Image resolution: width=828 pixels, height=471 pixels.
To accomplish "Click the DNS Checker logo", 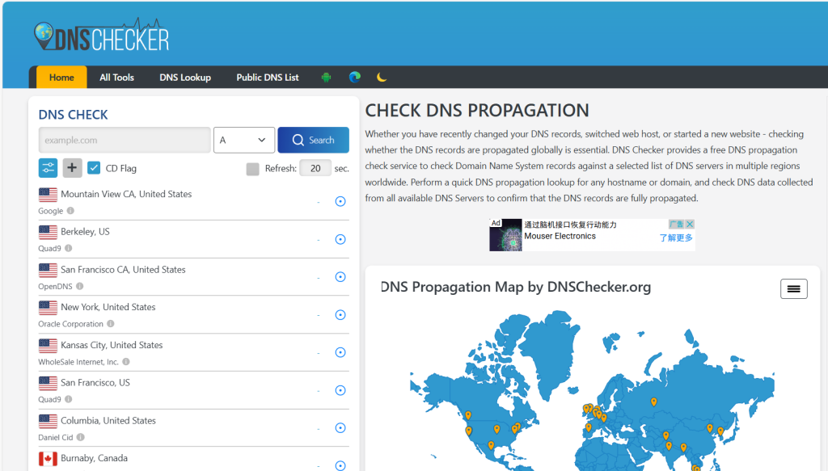I will pos(102,36).
